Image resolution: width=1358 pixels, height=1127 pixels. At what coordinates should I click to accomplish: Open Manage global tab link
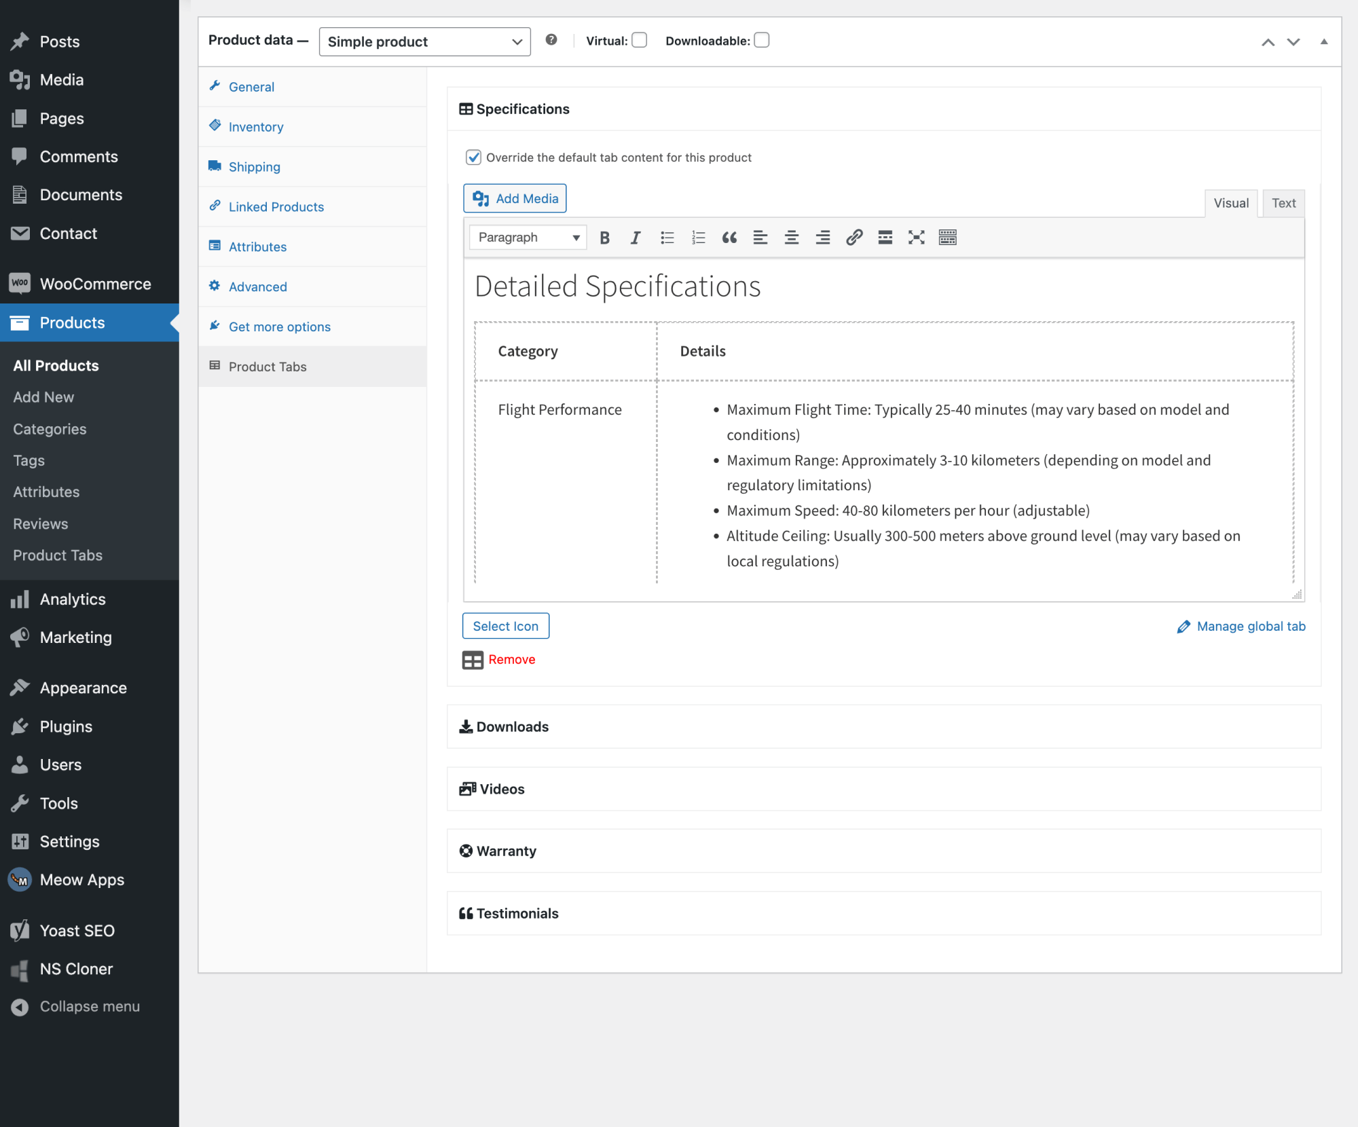tap(1250, 626)
